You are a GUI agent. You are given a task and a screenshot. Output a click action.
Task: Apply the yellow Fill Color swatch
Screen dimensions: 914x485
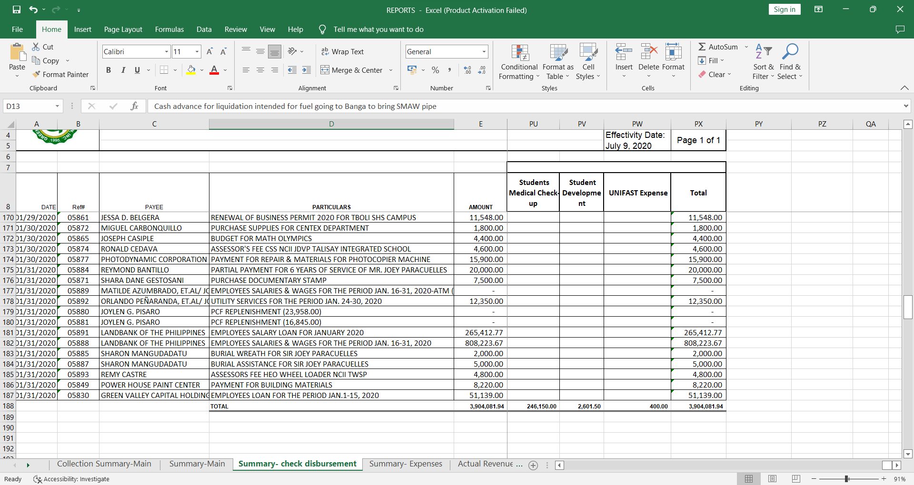tap(191, 70)
